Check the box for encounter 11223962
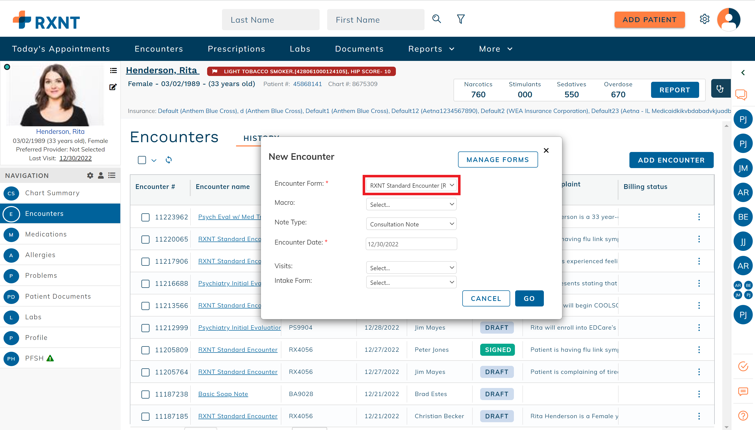755x430 pixels. [x=145, y=217]
